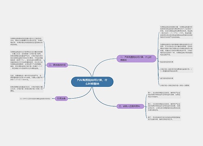This screenshot has height=146, width=203.
Task: Select the second right note on 计税依据
Action: 176,49
